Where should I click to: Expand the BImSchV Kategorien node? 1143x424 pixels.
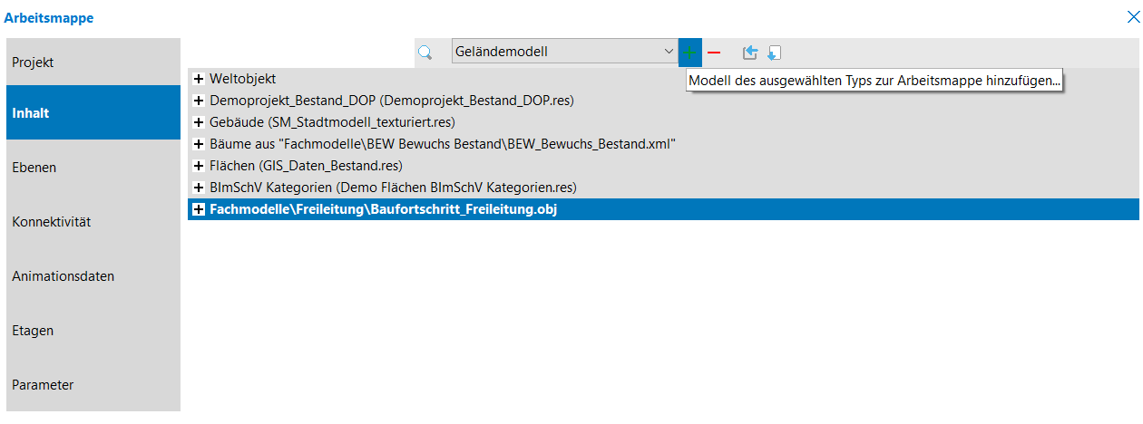tap(199, 188)
